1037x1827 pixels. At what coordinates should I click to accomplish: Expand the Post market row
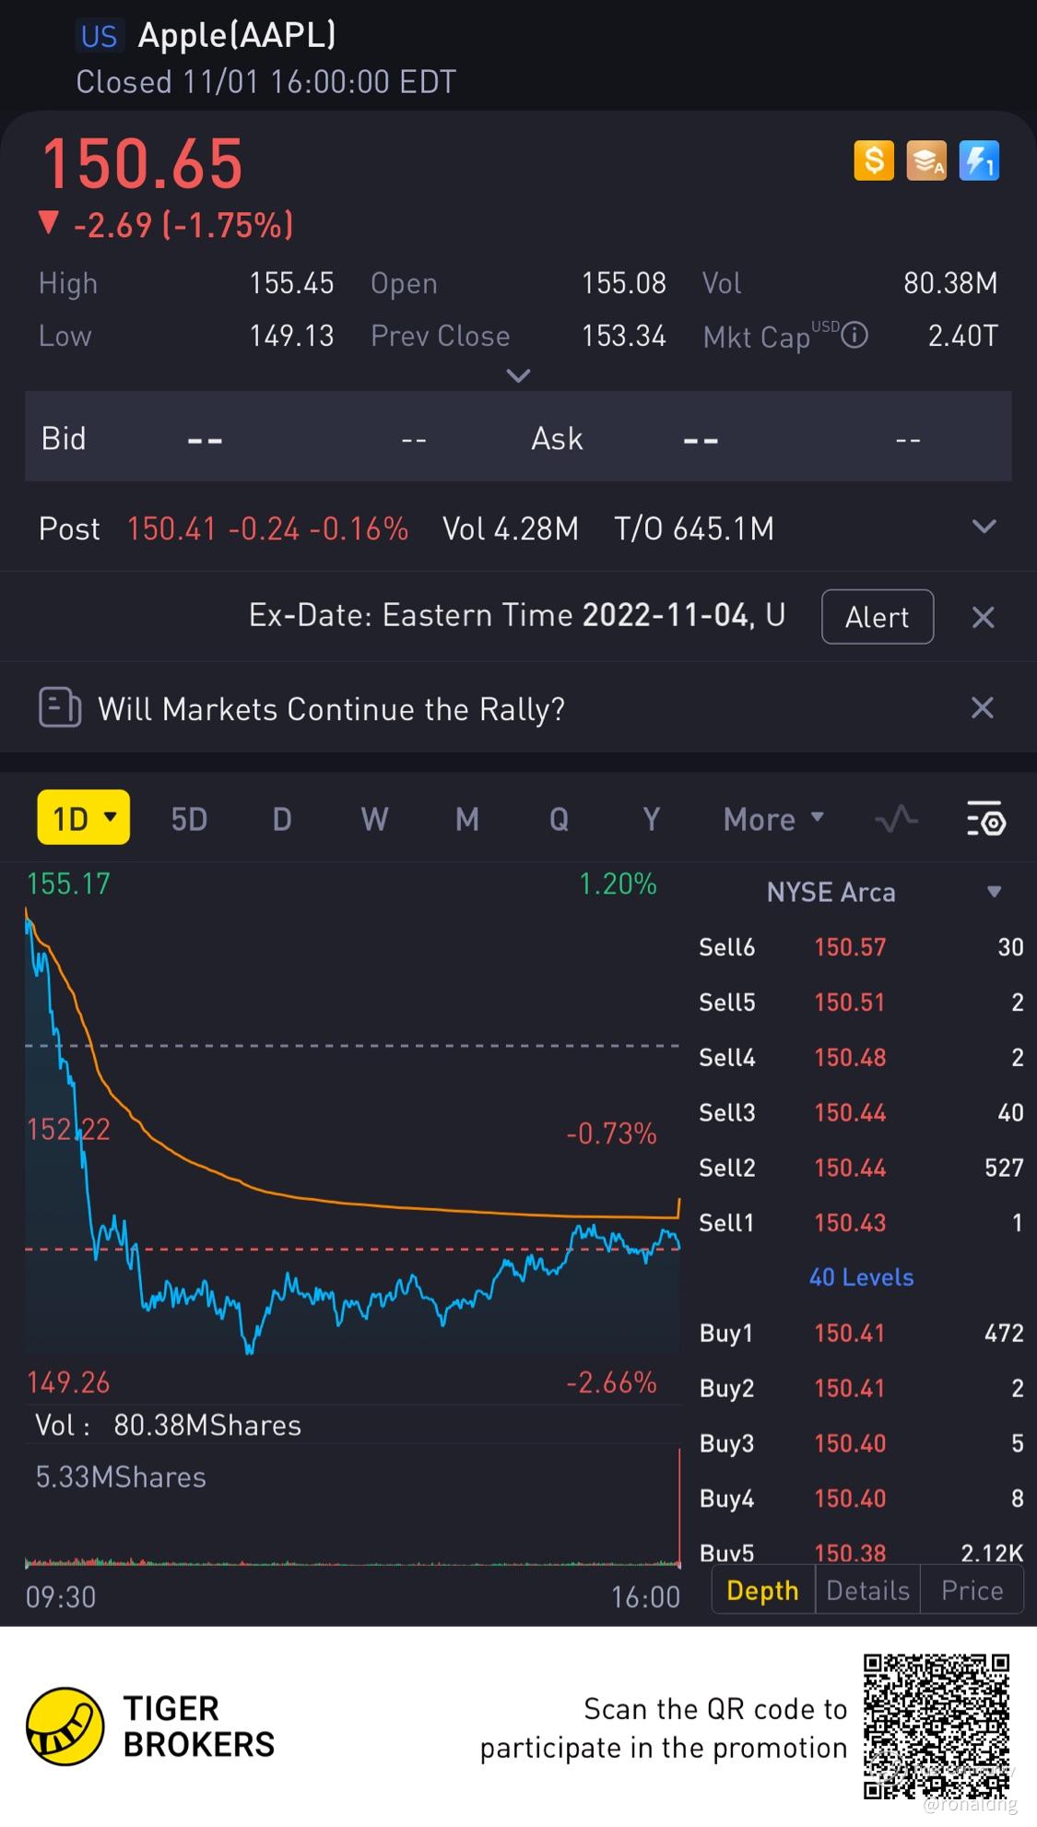click(x=984, y=527)
